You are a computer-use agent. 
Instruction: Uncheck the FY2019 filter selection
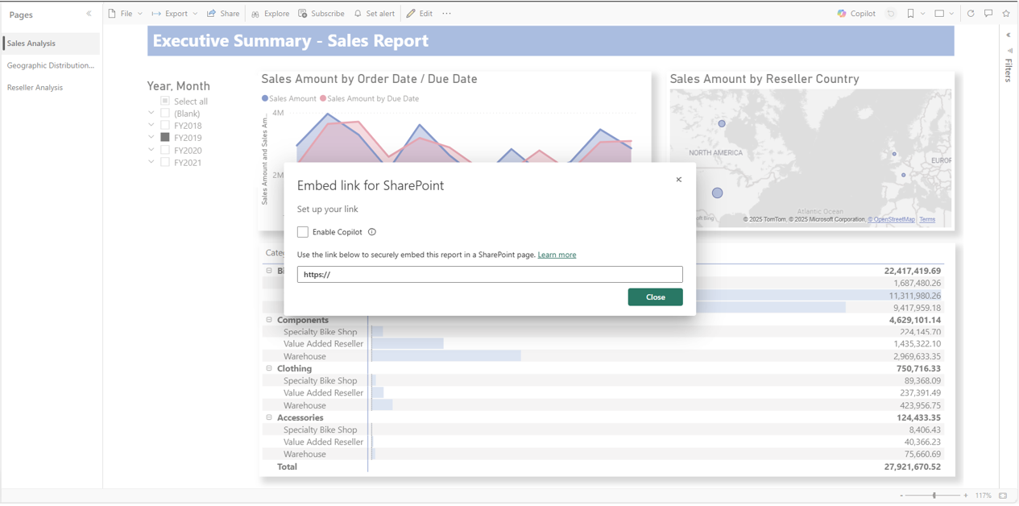tap(165, 138)
